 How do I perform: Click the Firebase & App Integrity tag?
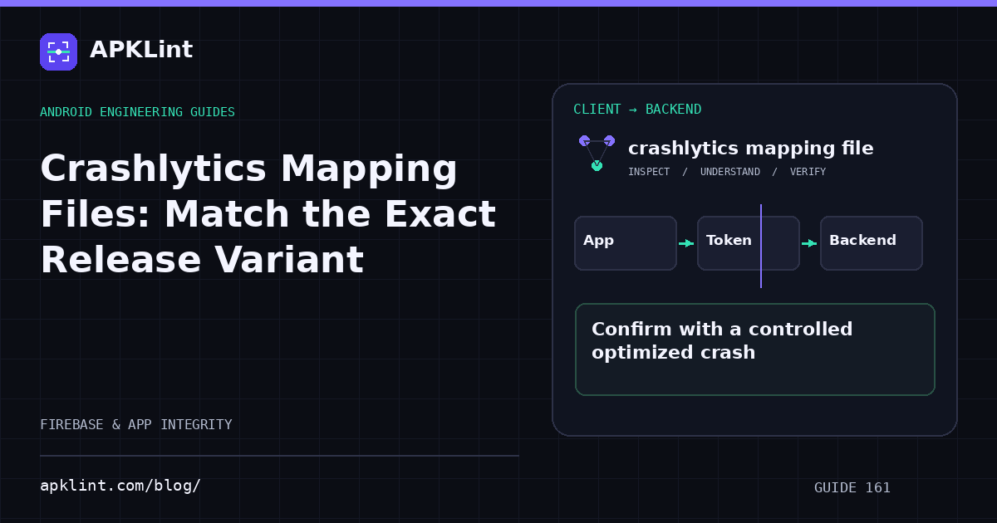click(x=136, y=425)
